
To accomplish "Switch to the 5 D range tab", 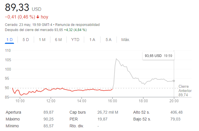I will (x=26, y=40).
